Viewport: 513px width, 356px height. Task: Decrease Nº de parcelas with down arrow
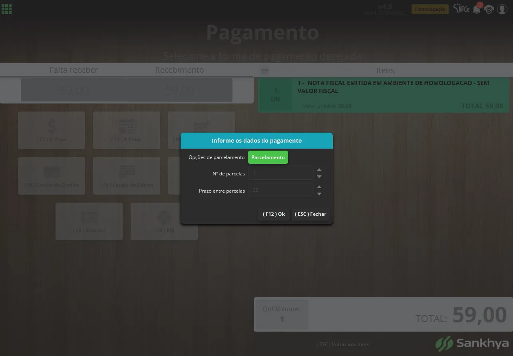[319, 177]
